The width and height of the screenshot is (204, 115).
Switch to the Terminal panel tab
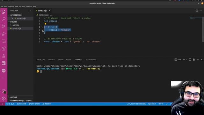pyautogui.click(x=78, y=60)
